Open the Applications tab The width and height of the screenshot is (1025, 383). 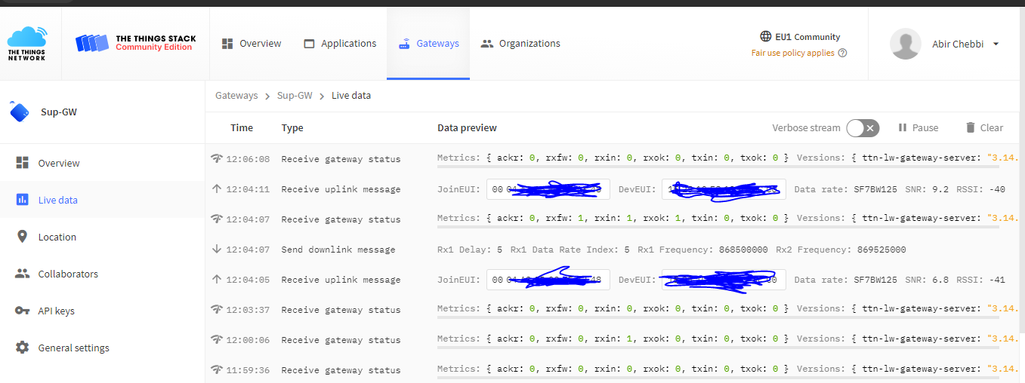click(x=340, y=44)
